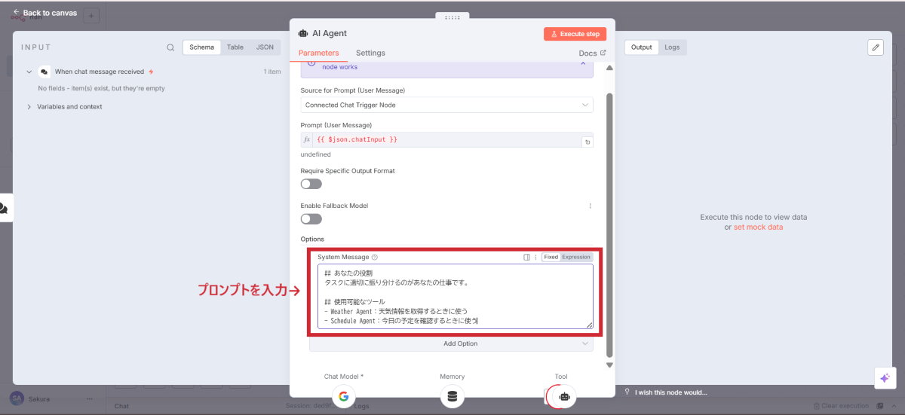This screenshot has height=415, width=905.
Task: Toggle Require Specific Output Format switch
Action: [311, 184]
